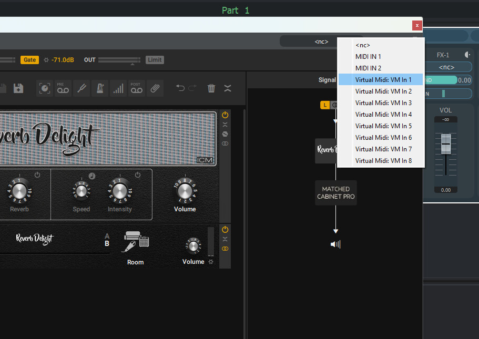Toggle the Gate button
479x339 pixels.
[x=29, y=60]
